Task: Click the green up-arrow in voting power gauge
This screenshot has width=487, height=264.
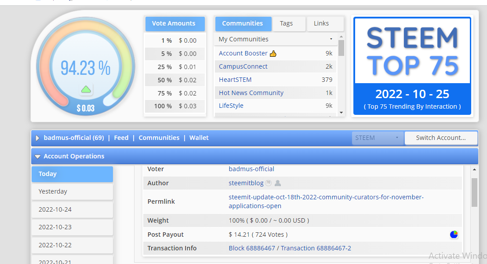Action: click(x=86, y=90)
